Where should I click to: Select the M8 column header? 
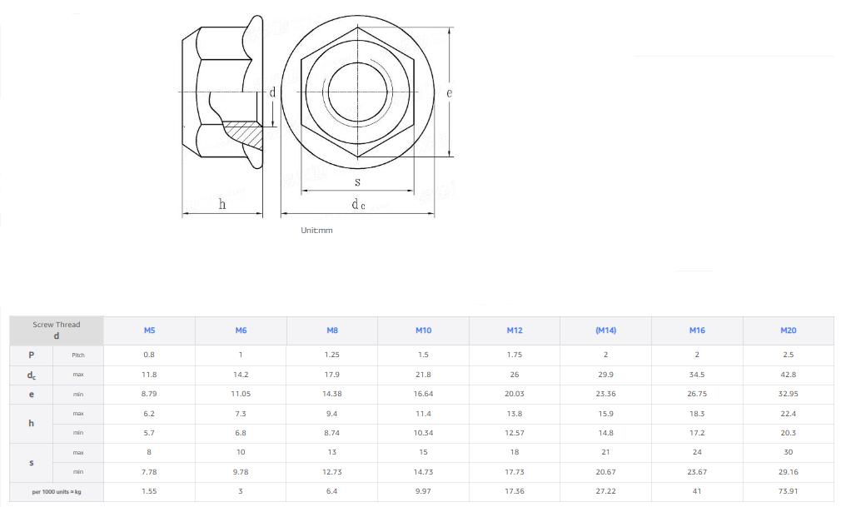pos(331,331)
